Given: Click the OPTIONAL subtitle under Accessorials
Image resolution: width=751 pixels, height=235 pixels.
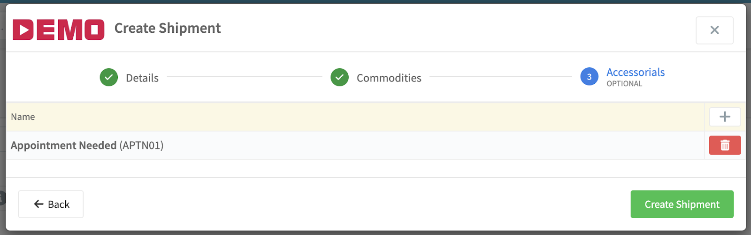Looking at the screenshot, I should 624,84.
